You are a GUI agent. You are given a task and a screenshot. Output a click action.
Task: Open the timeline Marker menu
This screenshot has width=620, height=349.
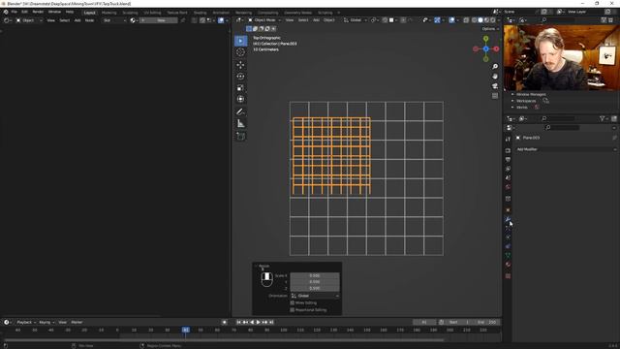tap(77, 322)
